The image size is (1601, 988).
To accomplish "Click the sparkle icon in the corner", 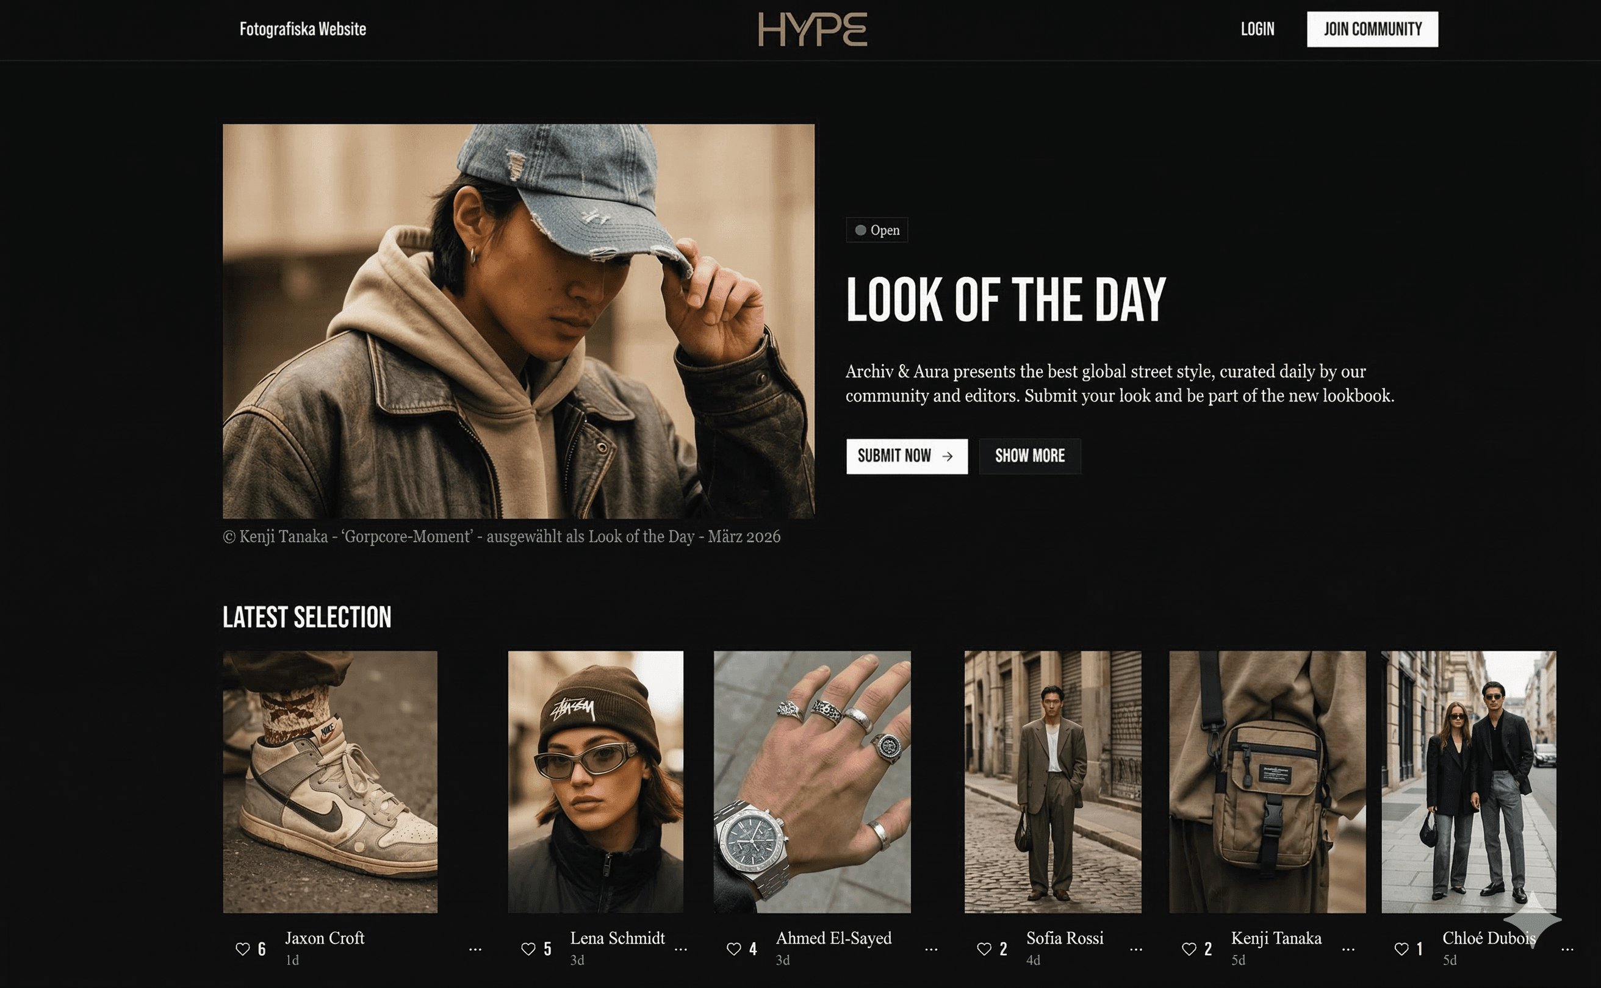I will [x=1533, y=920].
